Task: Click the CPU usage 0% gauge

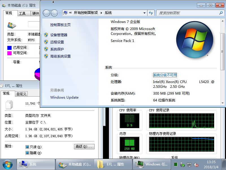Action: click(129, 121)
